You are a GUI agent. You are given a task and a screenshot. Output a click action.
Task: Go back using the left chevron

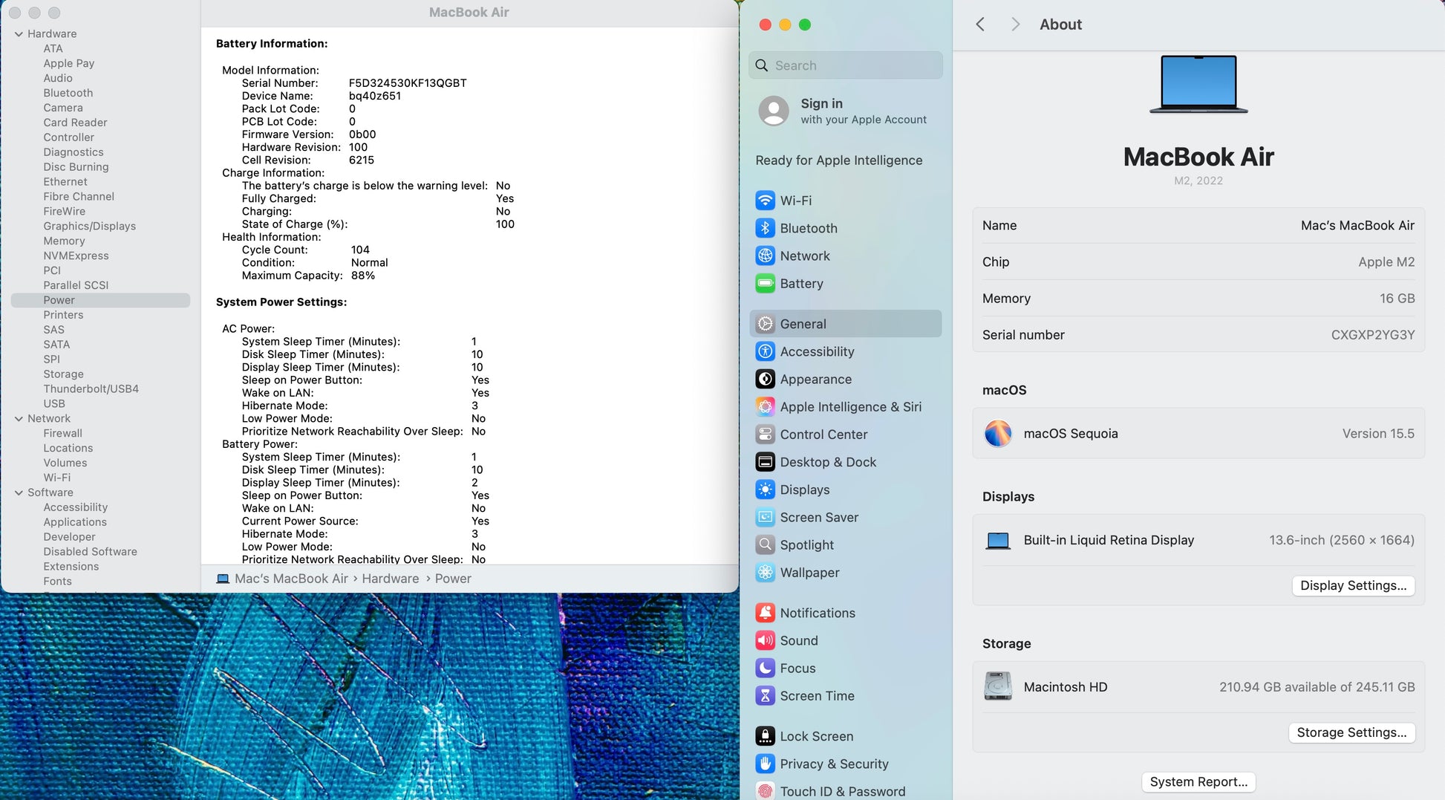[x=980, y=25]
